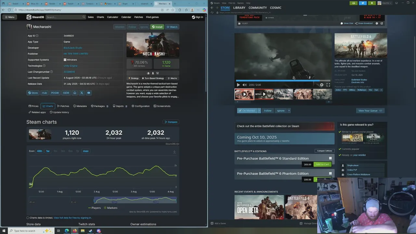This screenshot has width=416, height=234.
Task: Select the Turn-Based Strategy tag
Action: coord(153,78)
